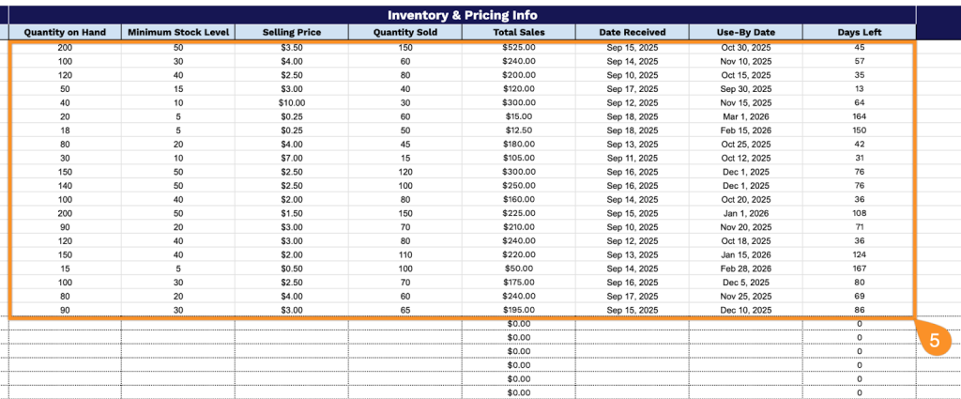Viewport: 961px width, 399px height.
Task: Select the Use-By Date column header
Action: point(746,32)
